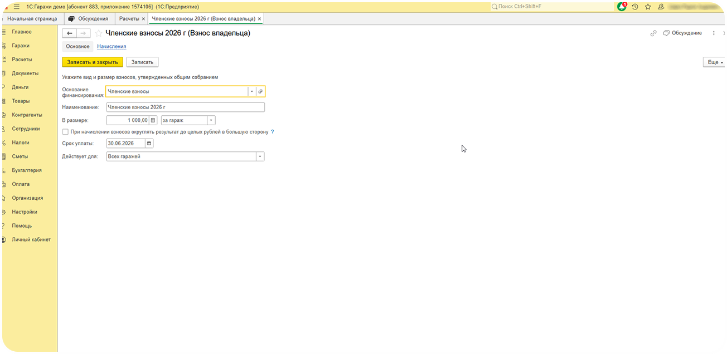Open calendar picker for Срок уплаты

(149, 143)
